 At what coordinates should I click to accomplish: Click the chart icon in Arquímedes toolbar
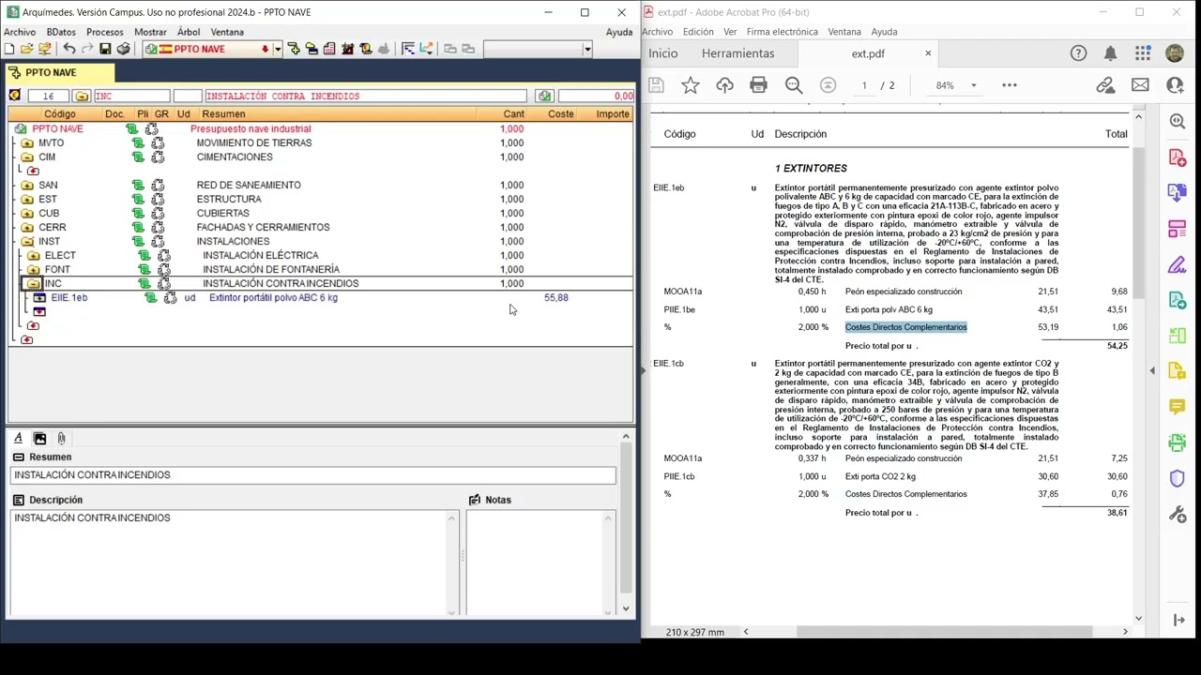point(426,49)
